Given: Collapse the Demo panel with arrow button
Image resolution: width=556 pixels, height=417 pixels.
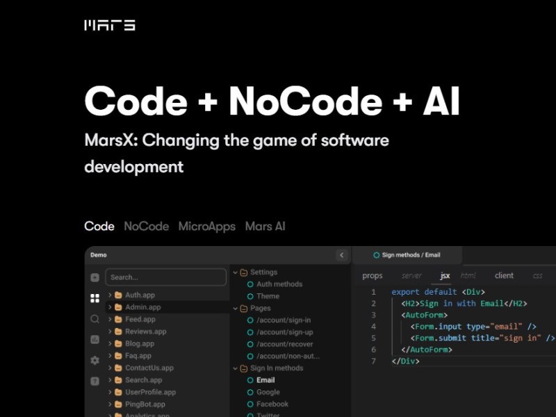Looking at the screenshot, I should coord(342,255).
